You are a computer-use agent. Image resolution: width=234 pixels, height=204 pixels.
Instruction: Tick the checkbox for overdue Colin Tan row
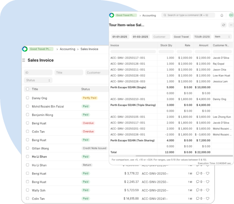coord(27,131)
